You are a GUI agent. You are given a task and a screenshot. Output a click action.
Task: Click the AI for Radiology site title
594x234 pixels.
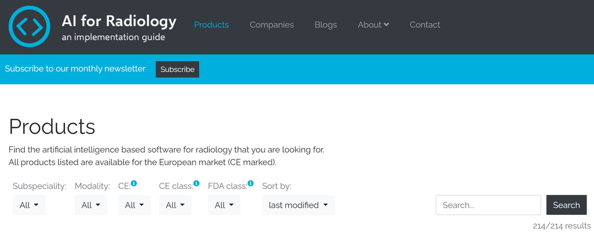(x=119, y=21)
